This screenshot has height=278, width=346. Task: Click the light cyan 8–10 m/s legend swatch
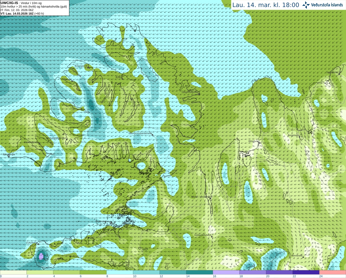(x=120, y=272)
